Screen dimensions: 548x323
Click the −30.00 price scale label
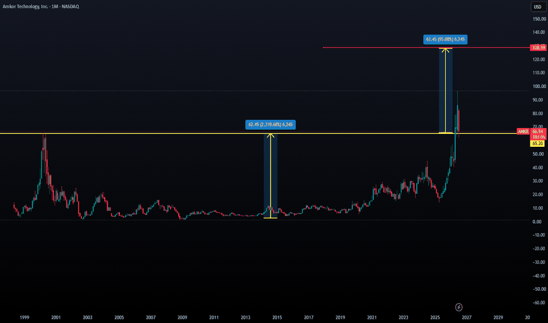tap(539, 263)
